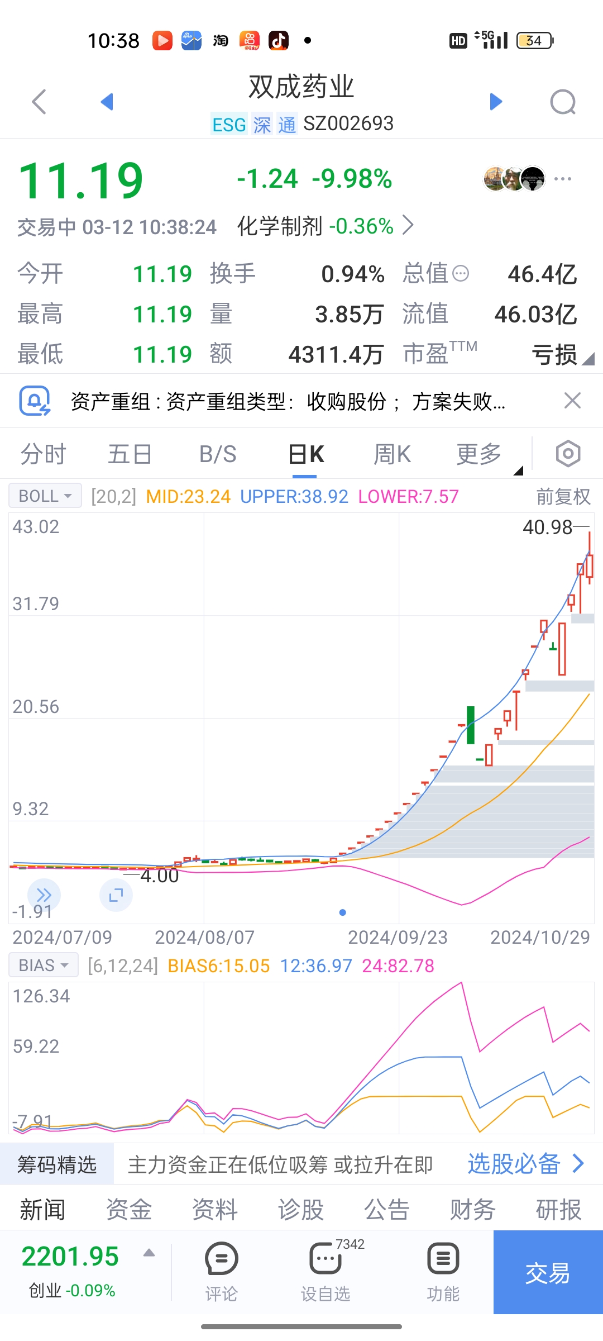
Task: Tap the home gesture bar
Action: tap(301, 1326)
